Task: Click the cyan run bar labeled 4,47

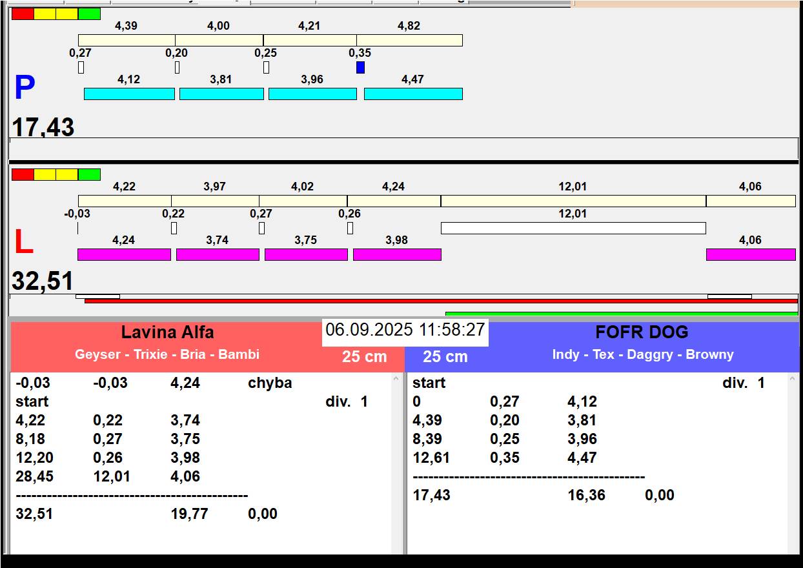Action: click(413, 94)
